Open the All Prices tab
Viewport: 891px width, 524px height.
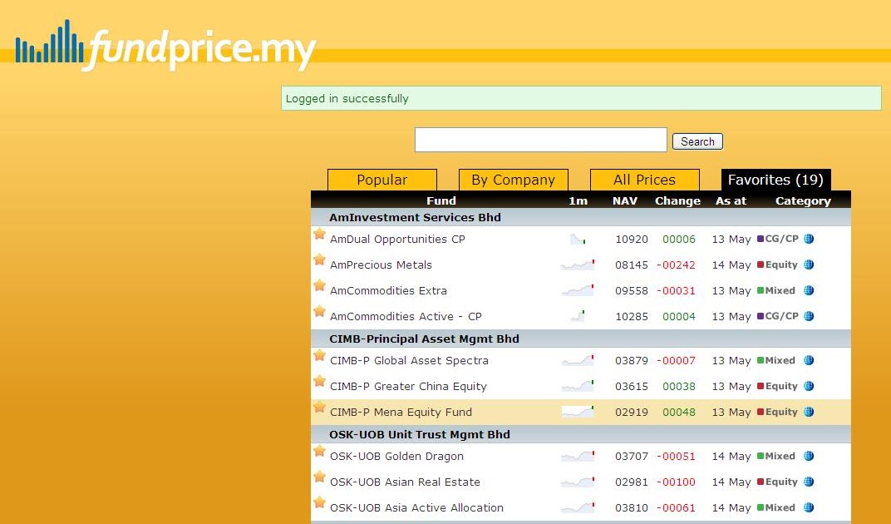[x=644, y=180]
